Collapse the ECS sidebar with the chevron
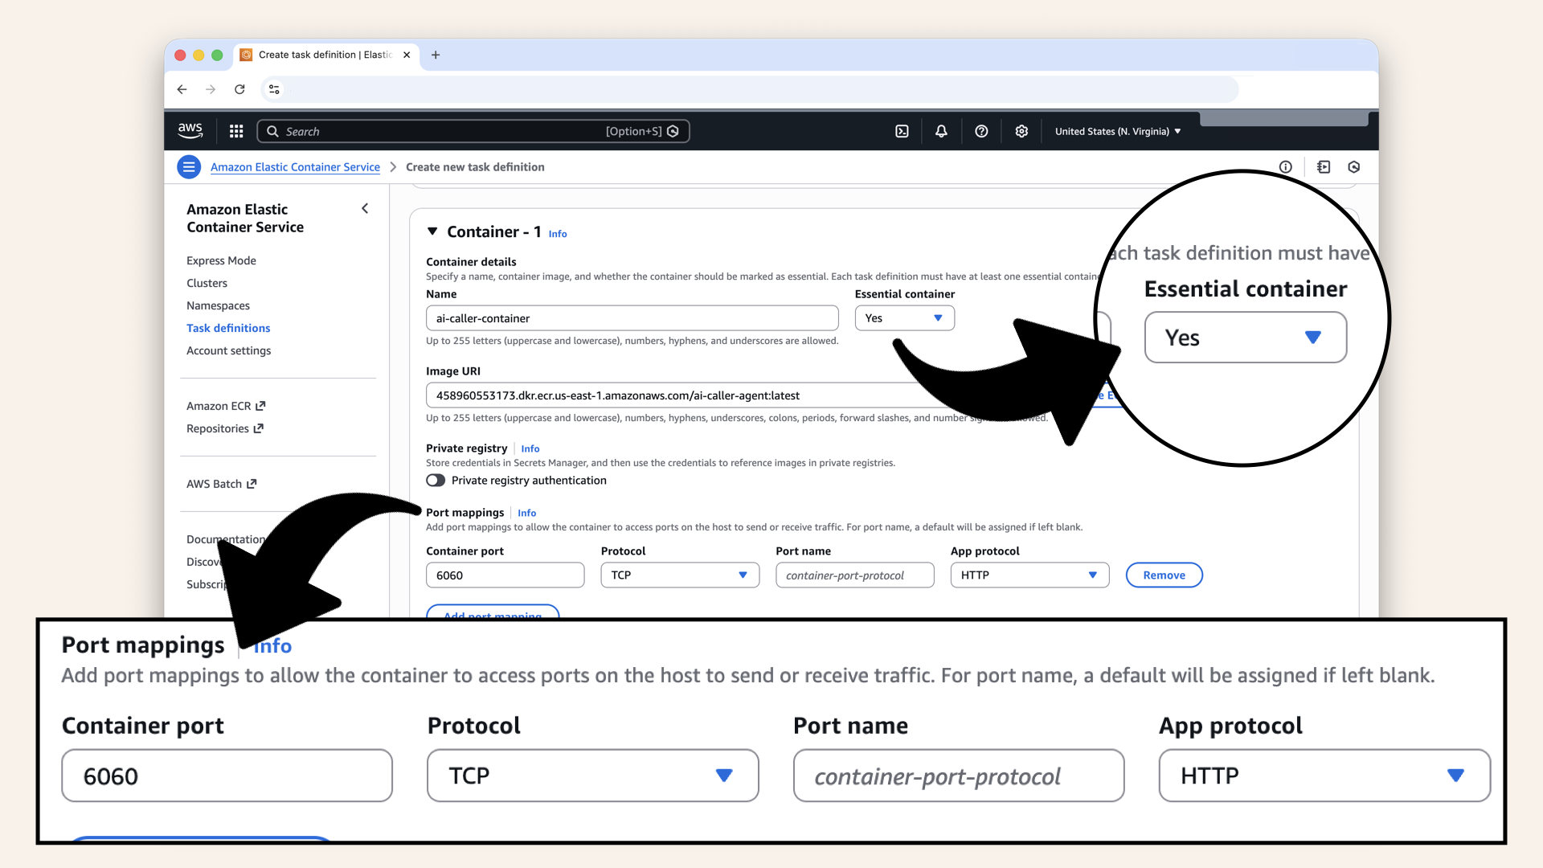 365,208
